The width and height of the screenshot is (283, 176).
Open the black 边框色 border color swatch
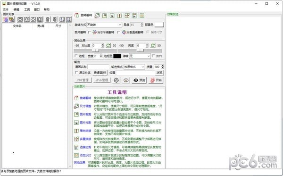117,56
